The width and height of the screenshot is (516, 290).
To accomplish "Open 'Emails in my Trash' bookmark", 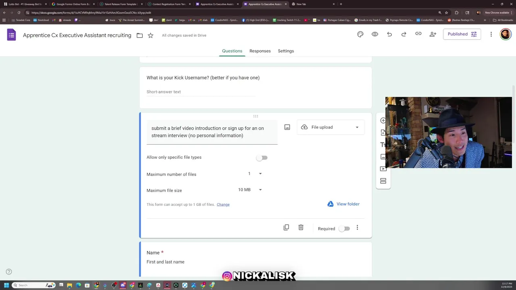I will coord(368,20).
